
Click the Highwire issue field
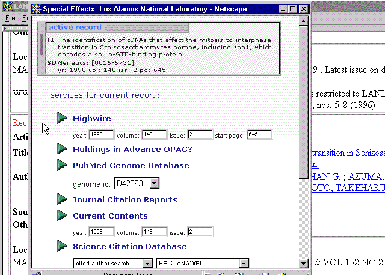200,134
